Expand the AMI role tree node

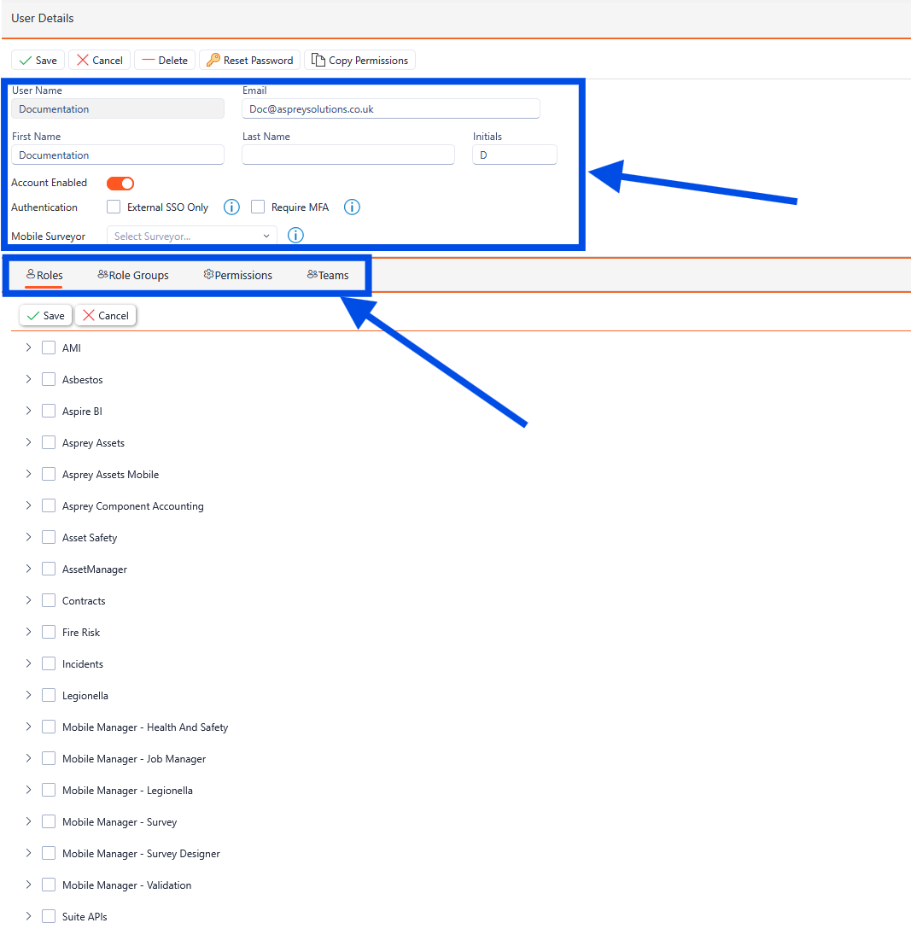click(28, 348)
